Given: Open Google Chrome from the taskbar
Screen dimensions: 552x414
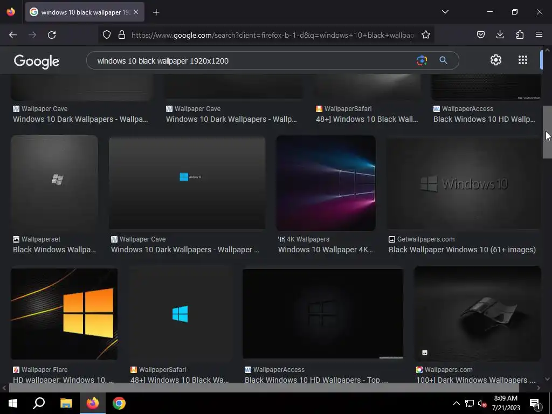Looking at the screenshot, I should [119, 403].
